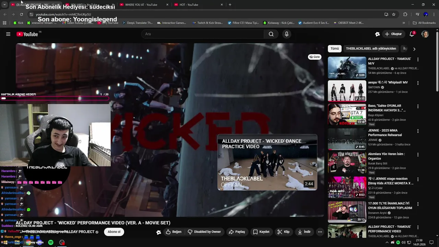Click the magnifier search button
Screen dimensions: 439x247
[271, 34]
